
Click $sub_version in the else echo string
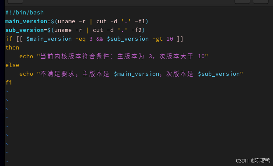point(219,74)
